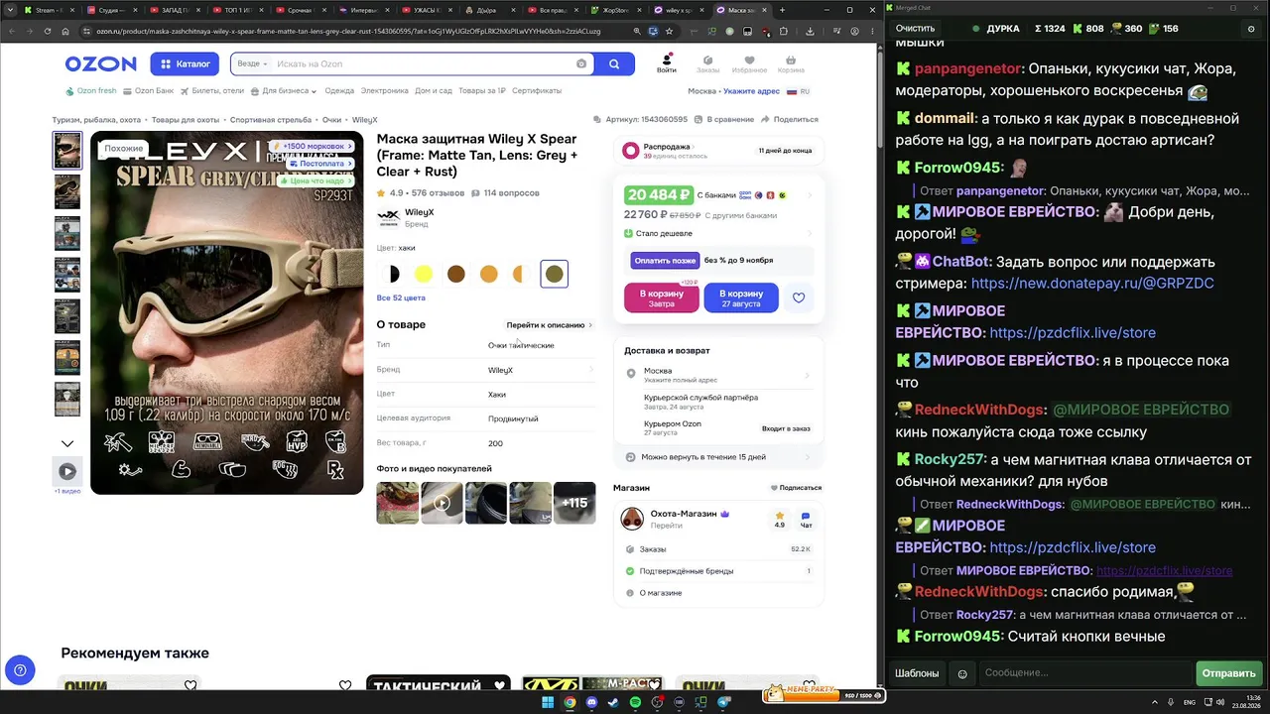Open the Везде search scope dropdown

[252, 63]
